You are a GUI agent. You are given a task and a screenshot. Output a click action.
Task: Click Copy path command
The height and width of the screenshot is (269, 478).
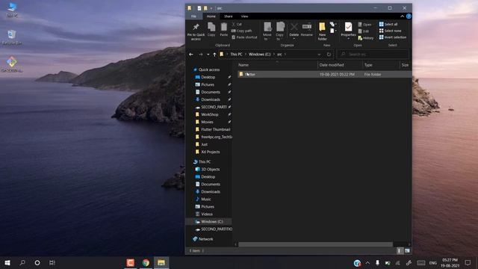pyautogui.click(x=241, y=31)
